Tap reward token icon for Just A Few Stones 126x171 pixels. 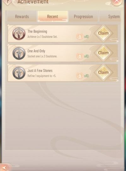point(80,76)
